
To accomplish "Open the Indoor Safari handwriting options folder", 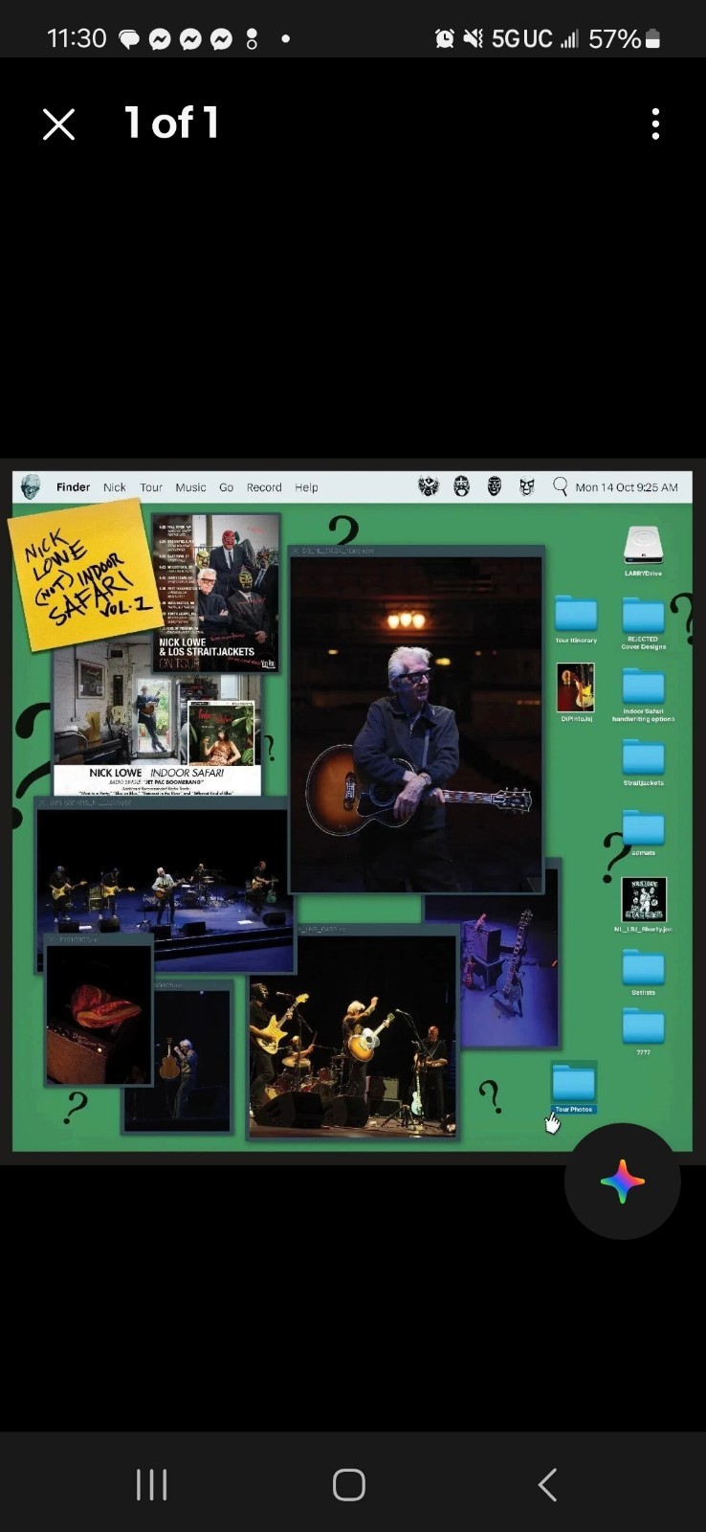I will (x=643, y=695).
